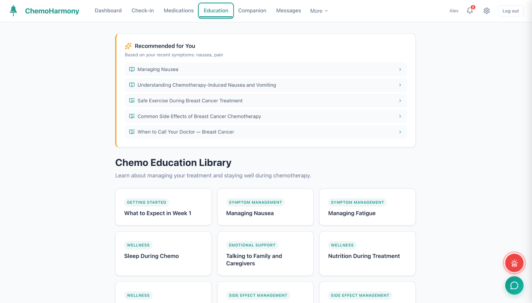Click the recent symptoms nausea, pain text
Image resolution: width=532 pixels, height=303 pixels.
tap(174, 55)
